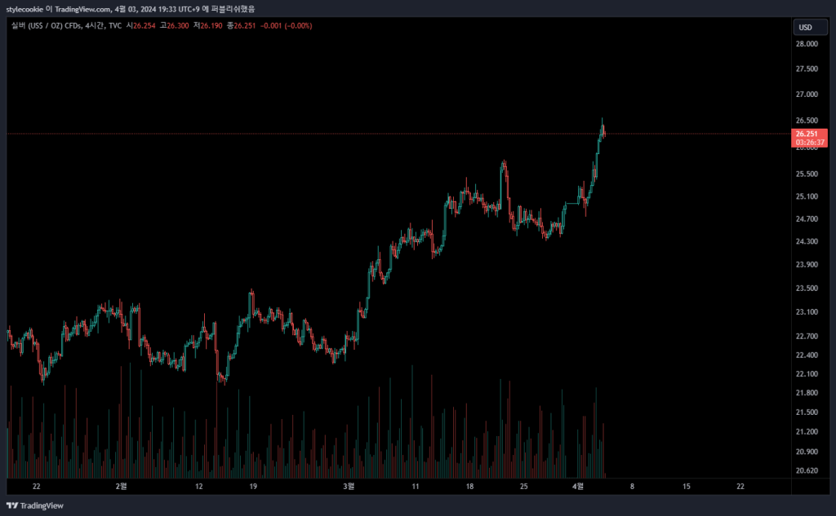
Task: Click the stylecookie publisher name in header
Action: (x=27, y=9)
